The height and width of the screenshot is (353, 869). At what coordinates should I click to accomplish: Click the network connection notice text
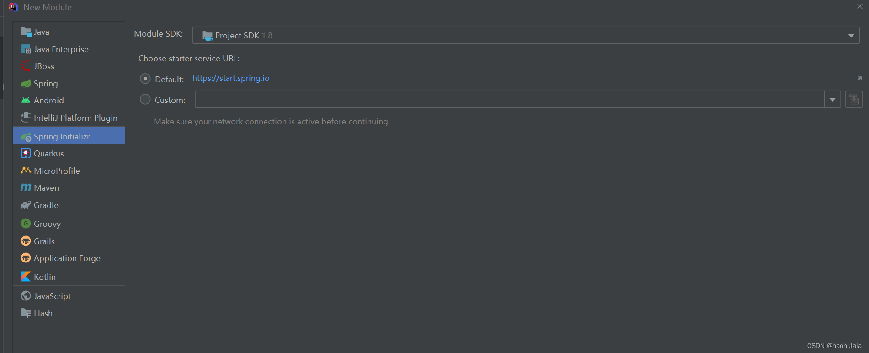click(x=272, y=122)
